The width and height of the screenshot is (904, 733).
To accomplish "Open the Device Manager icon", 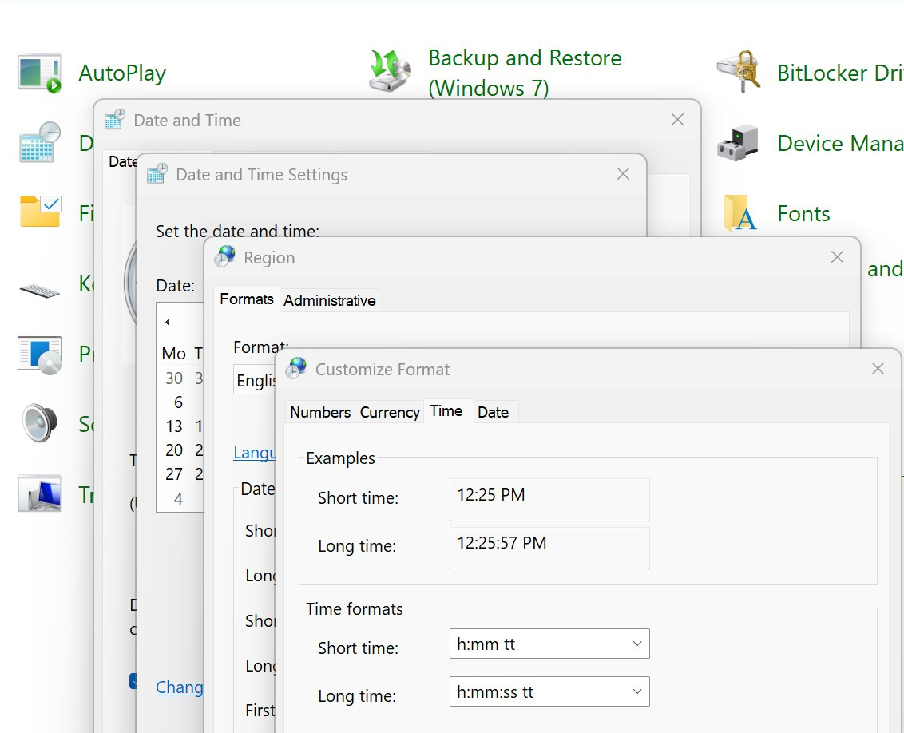I will pyautogui.click(x=737, y=142).
